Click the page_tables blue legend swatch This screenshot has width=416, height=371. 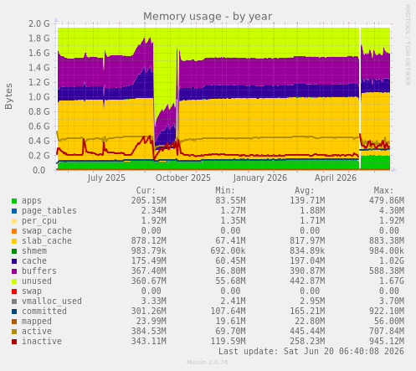pos(14,211)
